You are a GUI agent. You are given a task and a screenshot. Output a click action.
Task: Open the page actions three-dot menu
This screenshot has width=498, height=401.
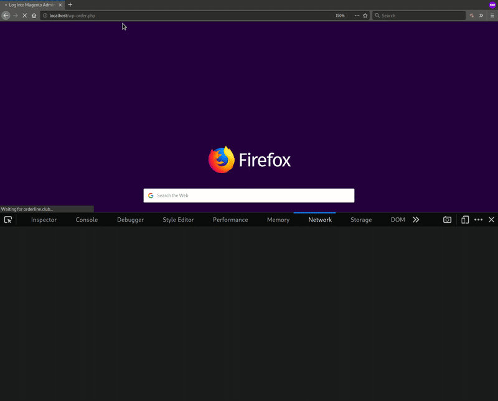pyautogui.click(x=357, y=16)
